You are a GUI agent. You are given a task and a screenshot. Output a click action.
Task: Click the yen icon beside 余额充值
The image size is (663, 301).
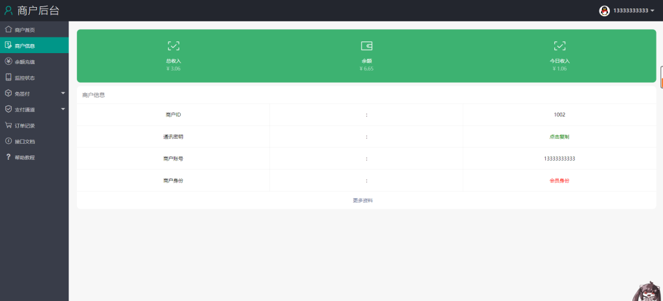click(8, 61)
